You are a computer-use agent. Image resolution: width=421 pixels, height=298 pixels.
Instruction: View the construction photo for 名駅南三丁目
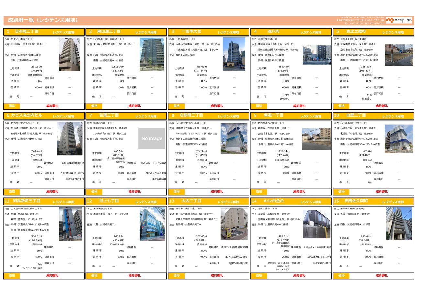coord(234,138)
